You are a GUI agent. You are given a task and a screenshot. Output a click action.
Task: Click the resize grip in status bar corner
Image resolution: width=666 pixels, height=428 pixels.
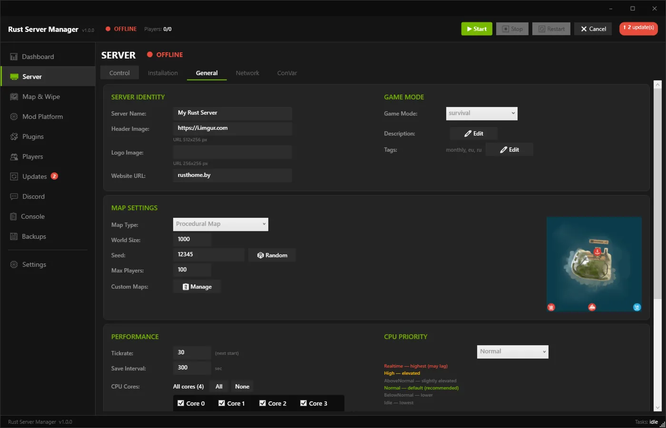tap(662, 424)
